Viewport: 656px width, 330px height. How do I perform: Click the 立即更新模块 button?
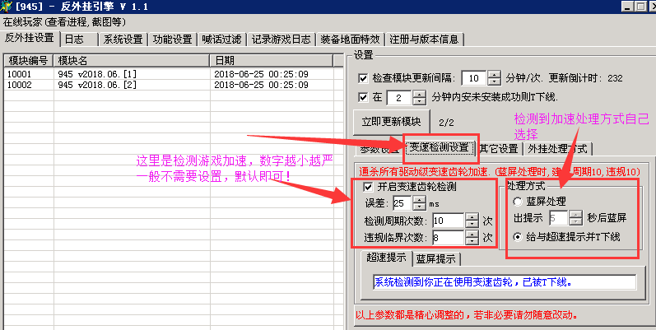[x=391, y=121]
